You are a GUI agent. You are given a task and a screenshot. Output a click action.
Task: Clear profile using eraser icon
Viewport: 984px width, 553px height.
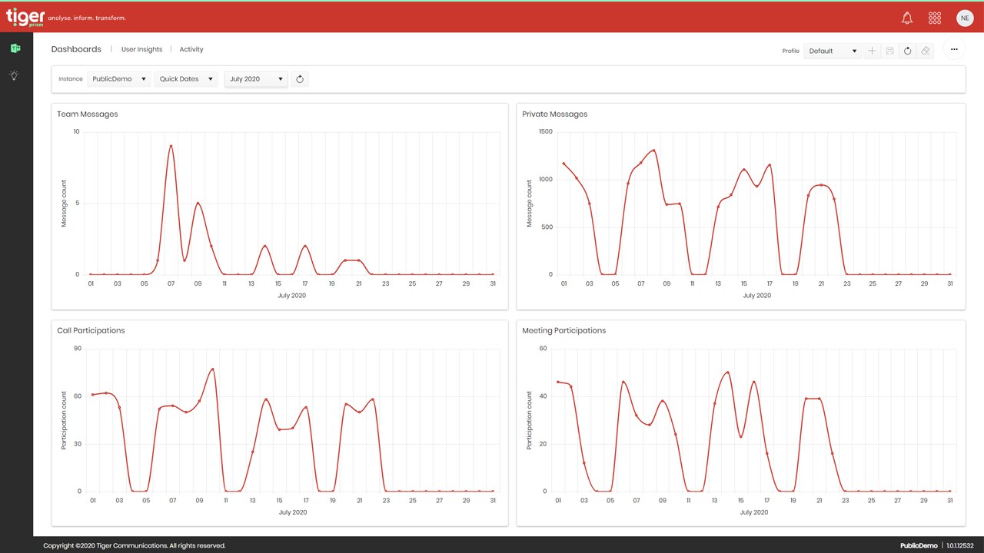926,51
